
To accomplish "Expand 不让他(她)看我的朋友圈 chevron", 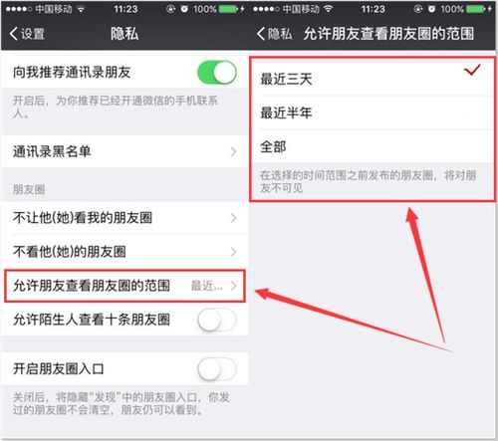I will pos(234,218).
